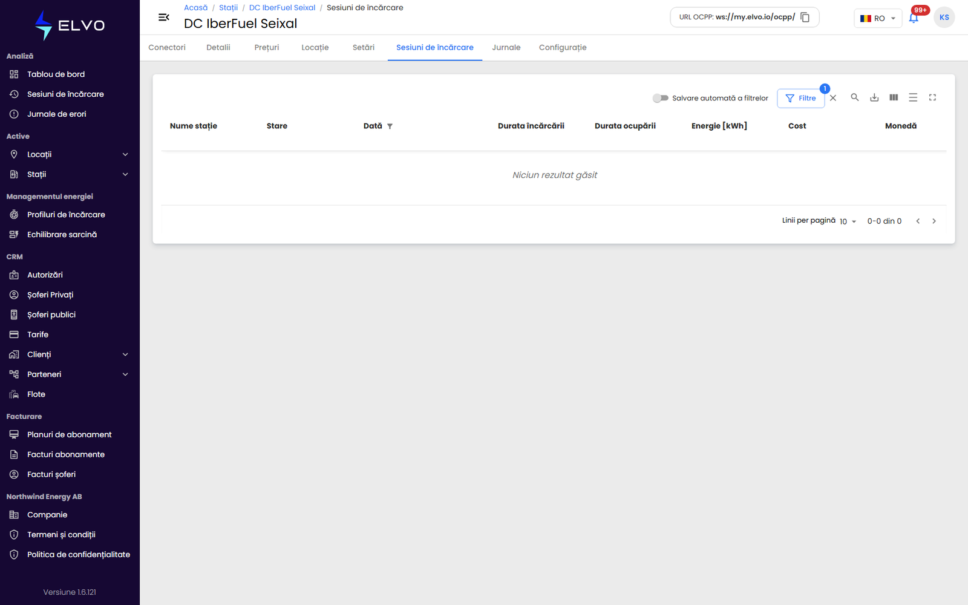
Task: Follow the Acasă breadcrumb link
Action: [x=195, y=8]
